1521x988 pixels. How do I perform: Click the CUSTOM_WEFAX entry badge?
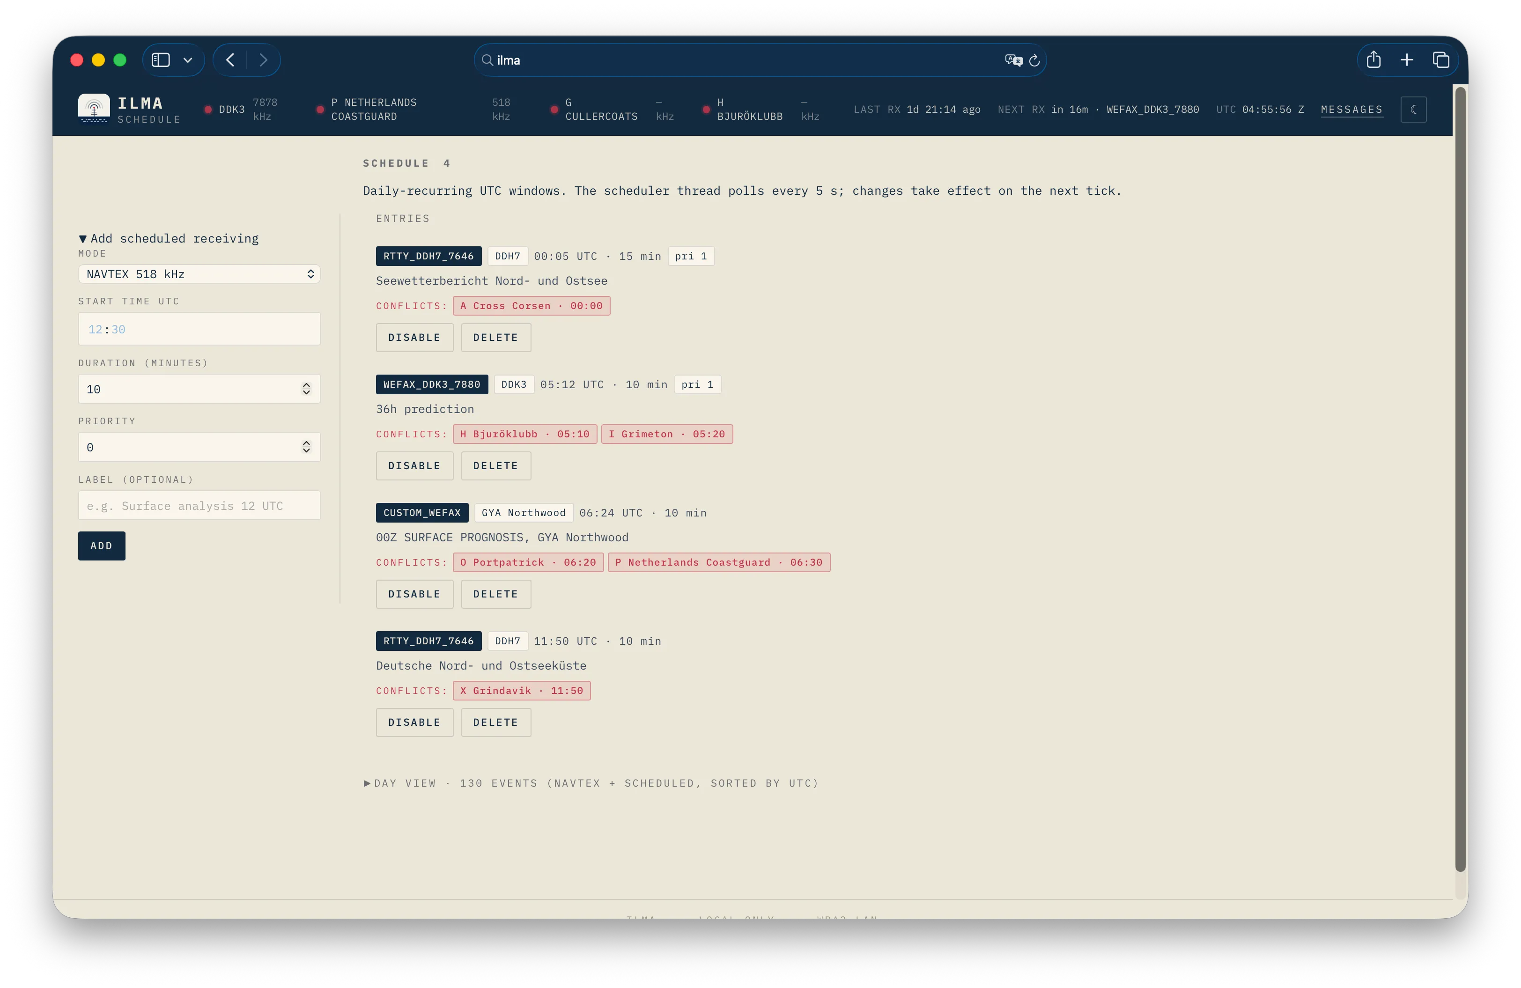pos(422,513)
